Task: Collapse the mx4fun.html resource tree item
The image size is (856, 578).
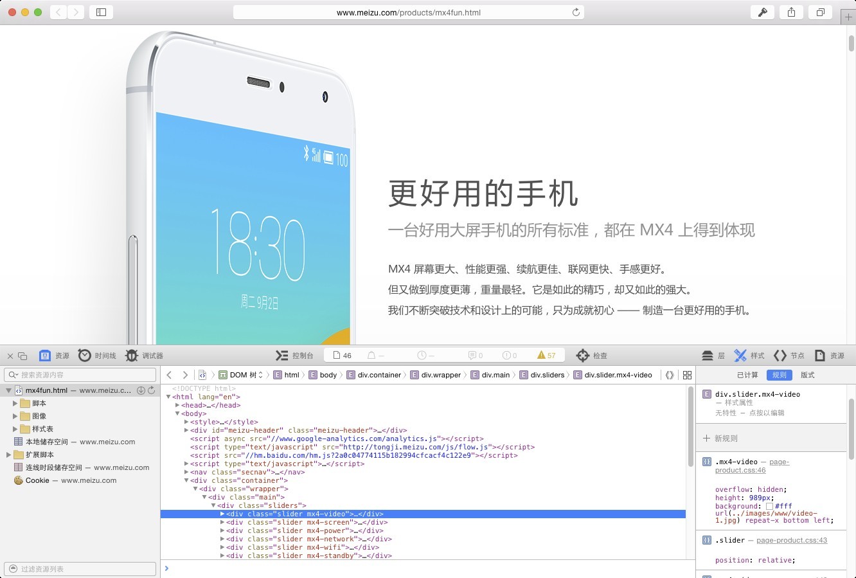Action: 8,390
